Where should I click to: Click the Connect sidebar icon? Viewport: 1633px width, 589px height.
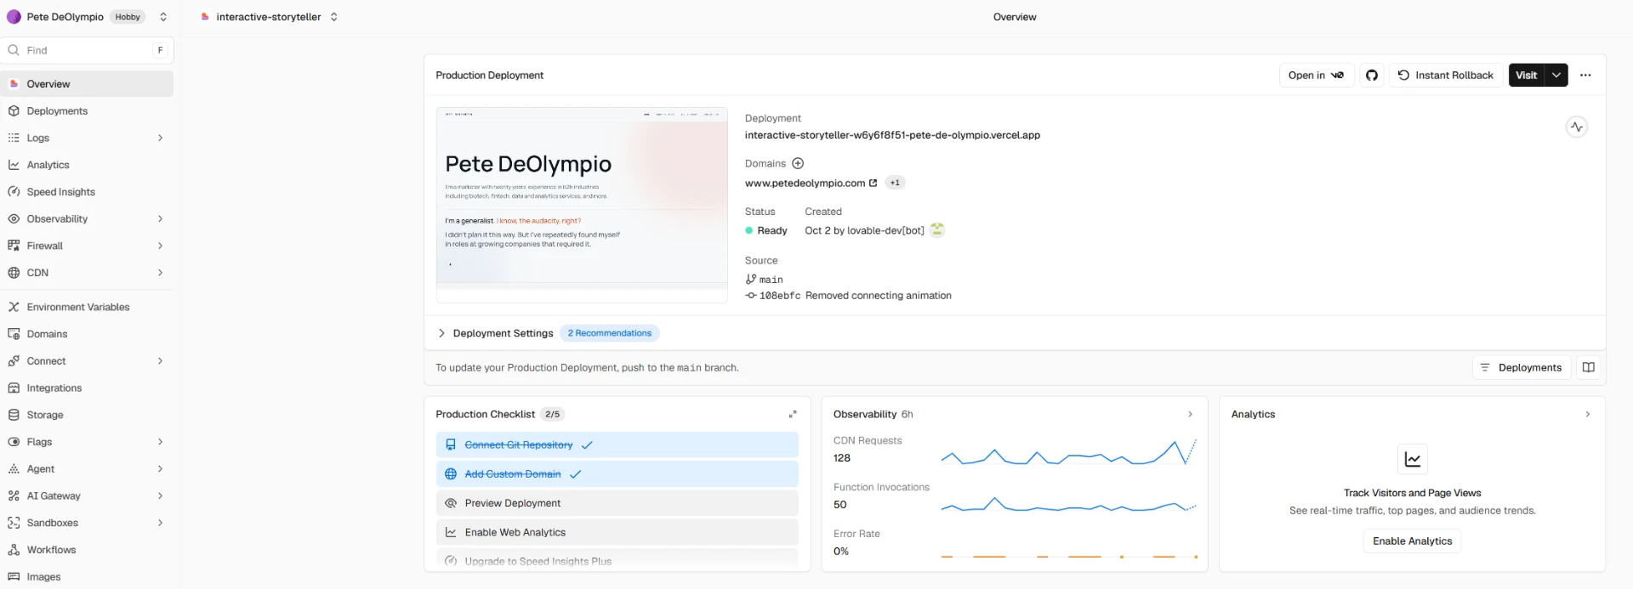point(14,361)
